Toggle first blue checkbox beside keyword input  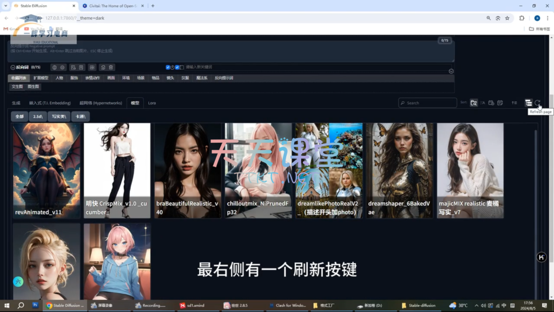click(168, 68)
